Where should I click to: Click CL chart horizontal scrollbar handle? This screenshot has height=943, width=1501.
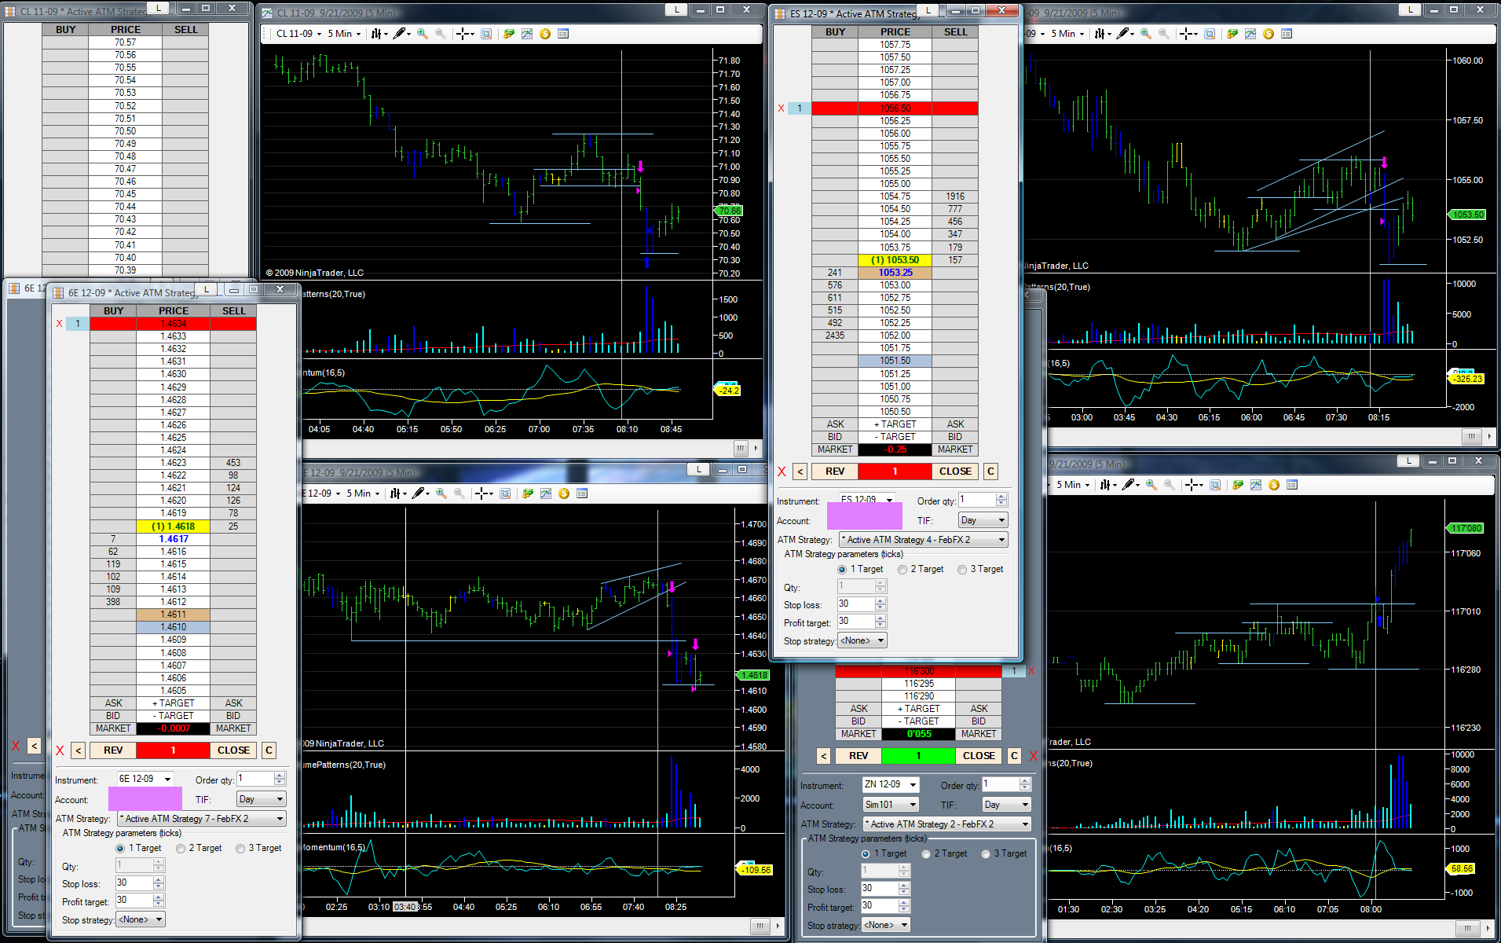740,448
